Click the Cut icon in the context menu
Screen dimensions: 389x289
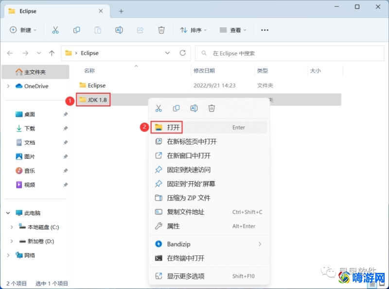(159, 108)
